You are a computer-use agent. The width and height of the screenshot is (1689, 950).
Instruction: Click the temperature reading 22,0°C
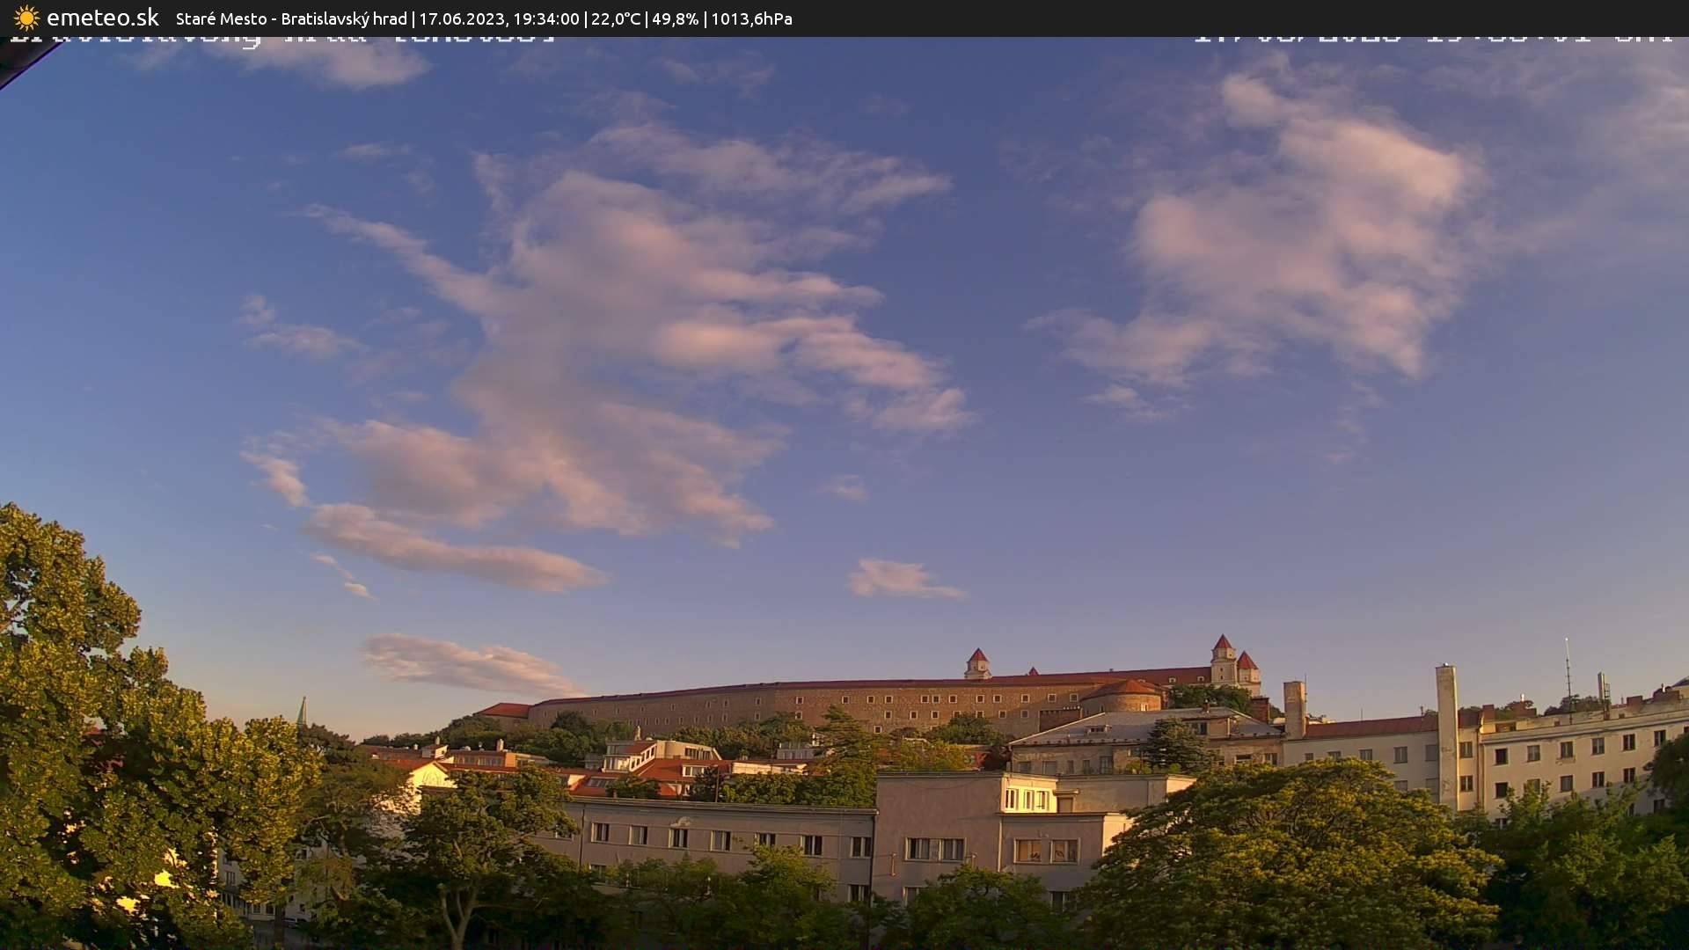click(615, 18)
